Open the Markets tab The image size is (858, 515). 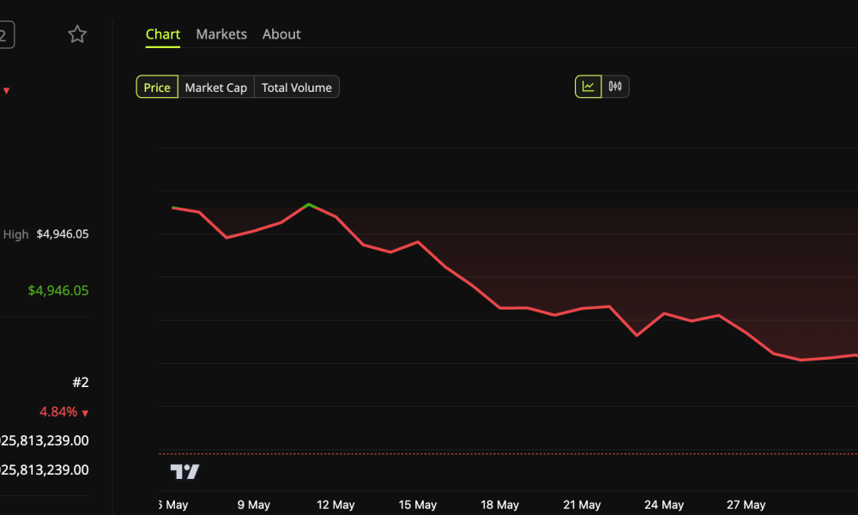point(221,34)
